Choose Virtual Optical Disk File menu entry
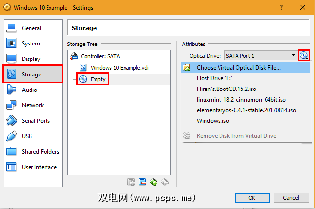This screenshot has height=209, width=315. (x=238, y=68)
